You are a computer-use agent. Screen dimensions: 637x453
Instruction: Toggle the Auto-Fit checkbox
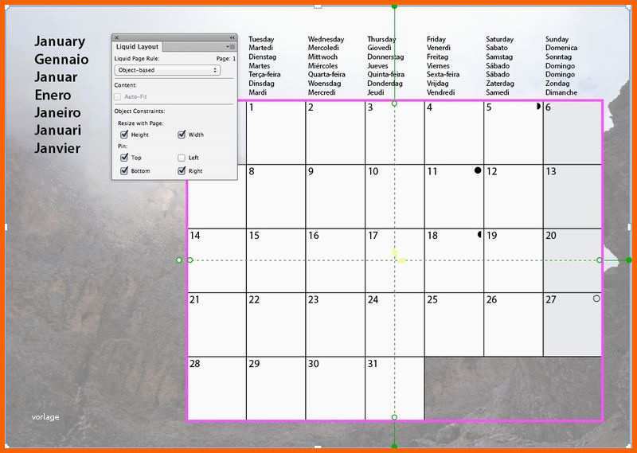click(118, 96)
